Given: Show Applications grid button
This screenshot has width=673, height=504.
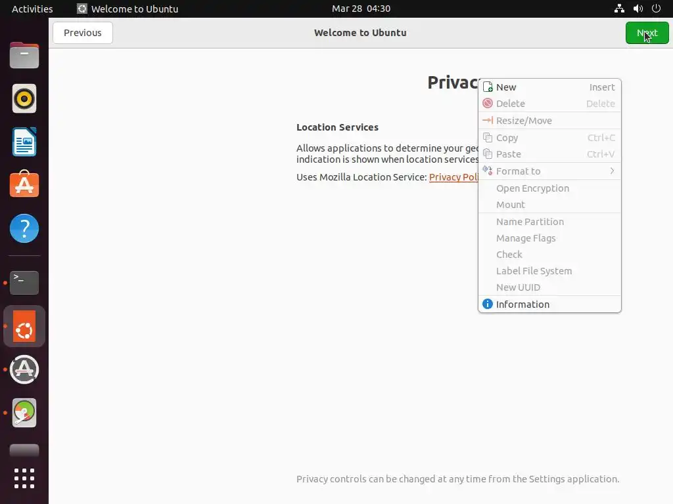Looking at the screenshot, I should pyautogui.click(x=24, y=478).
